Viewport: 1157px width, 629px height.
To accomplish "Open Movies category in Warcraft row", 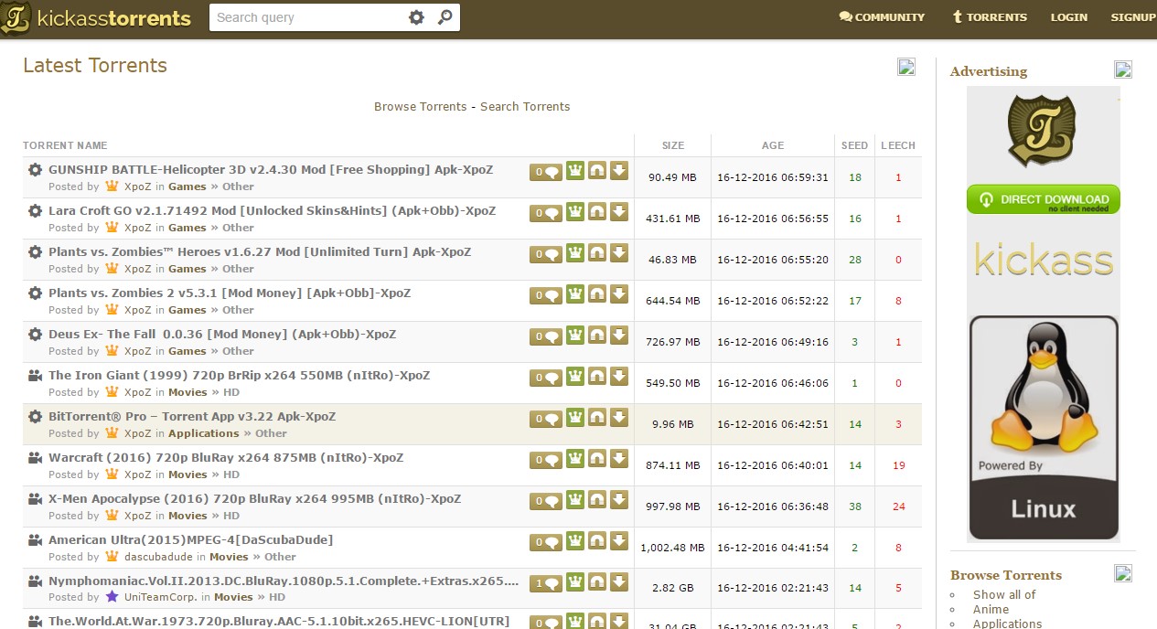I will tap(187, 474).
